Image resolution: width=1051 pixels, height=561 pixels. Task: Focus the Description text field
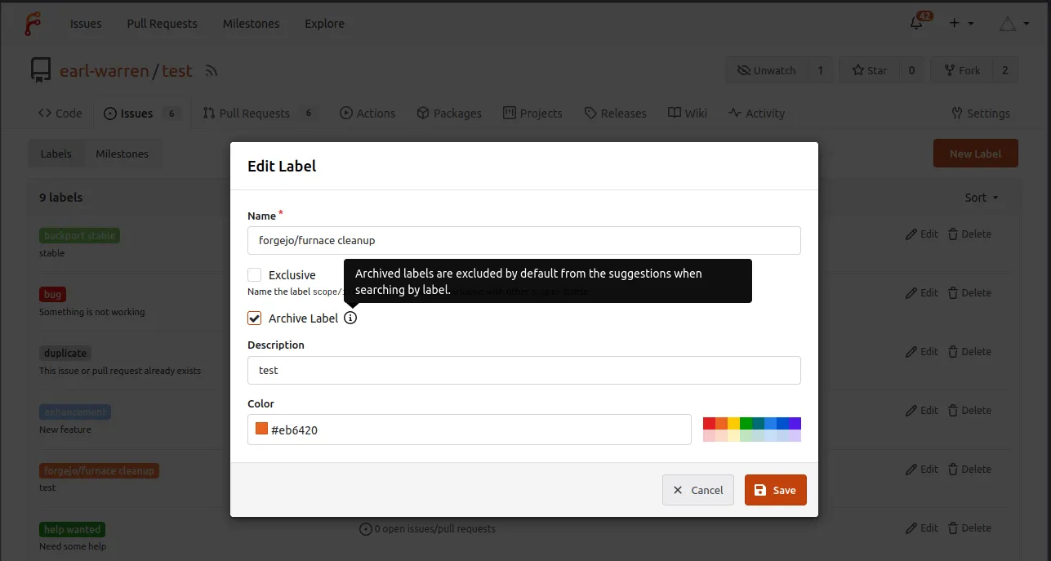coord(523,370)
